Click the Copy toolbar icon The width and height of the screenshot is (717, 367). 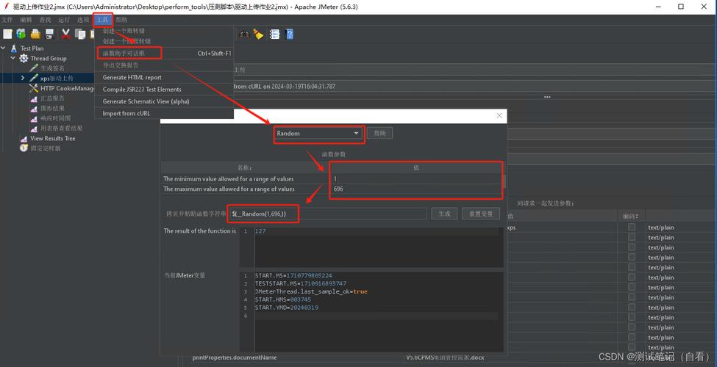pos(80,34)
